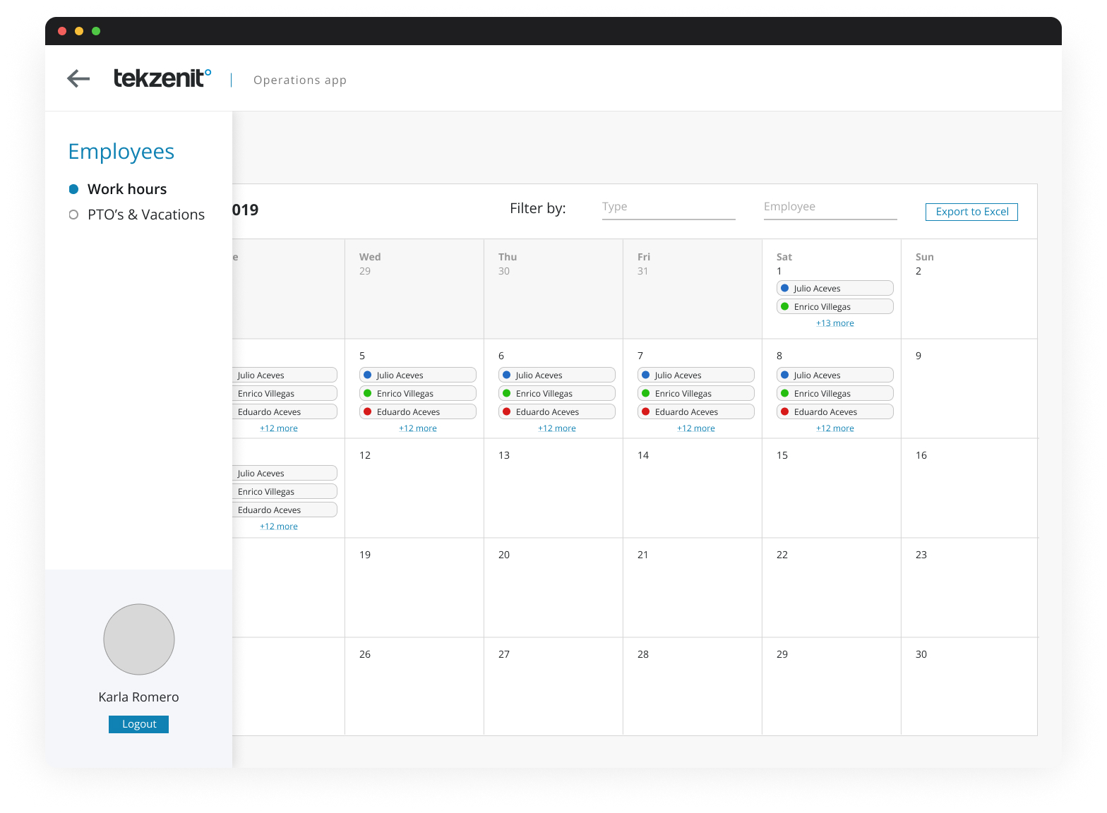
Task: Go back using the left arrow icon
Action: point(78,78)
